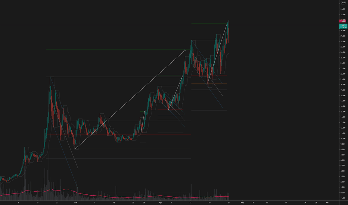Click the 7.000 price axis label
The height and width of the screenshot is (205, 348).
343,155
